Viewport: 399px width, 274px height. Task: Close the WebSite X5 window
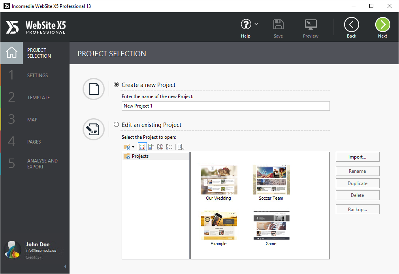pos(390,6)
